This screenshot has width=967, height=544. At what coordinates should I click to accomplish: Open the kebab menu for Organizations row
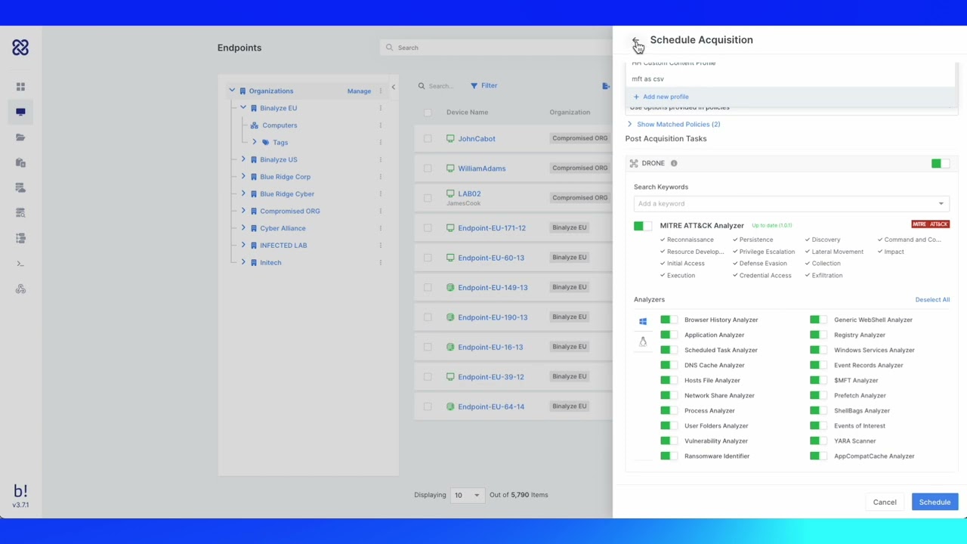coord(380,91)
